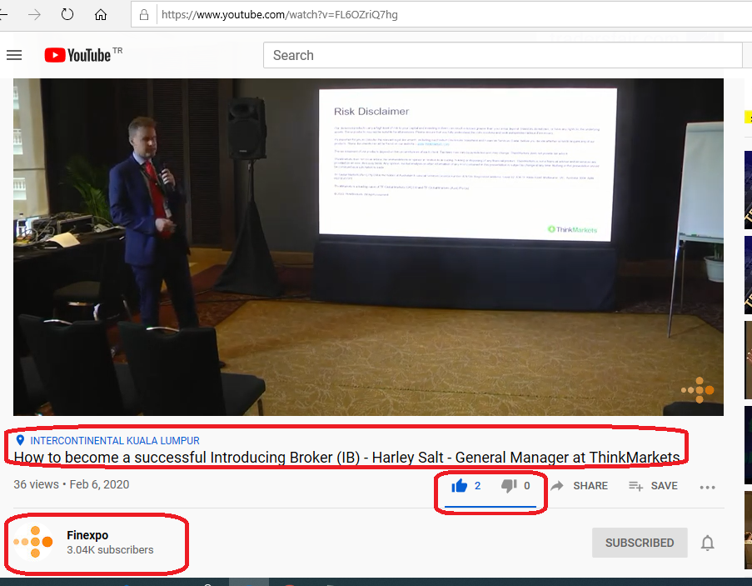Open the Finexpo channel avatar
The image size is (752, 586).
pyautogui.click(x=33, y=542)
